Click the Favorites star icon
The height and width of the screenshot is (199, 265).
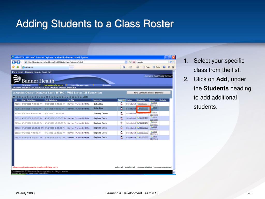[x=13, y=67]
